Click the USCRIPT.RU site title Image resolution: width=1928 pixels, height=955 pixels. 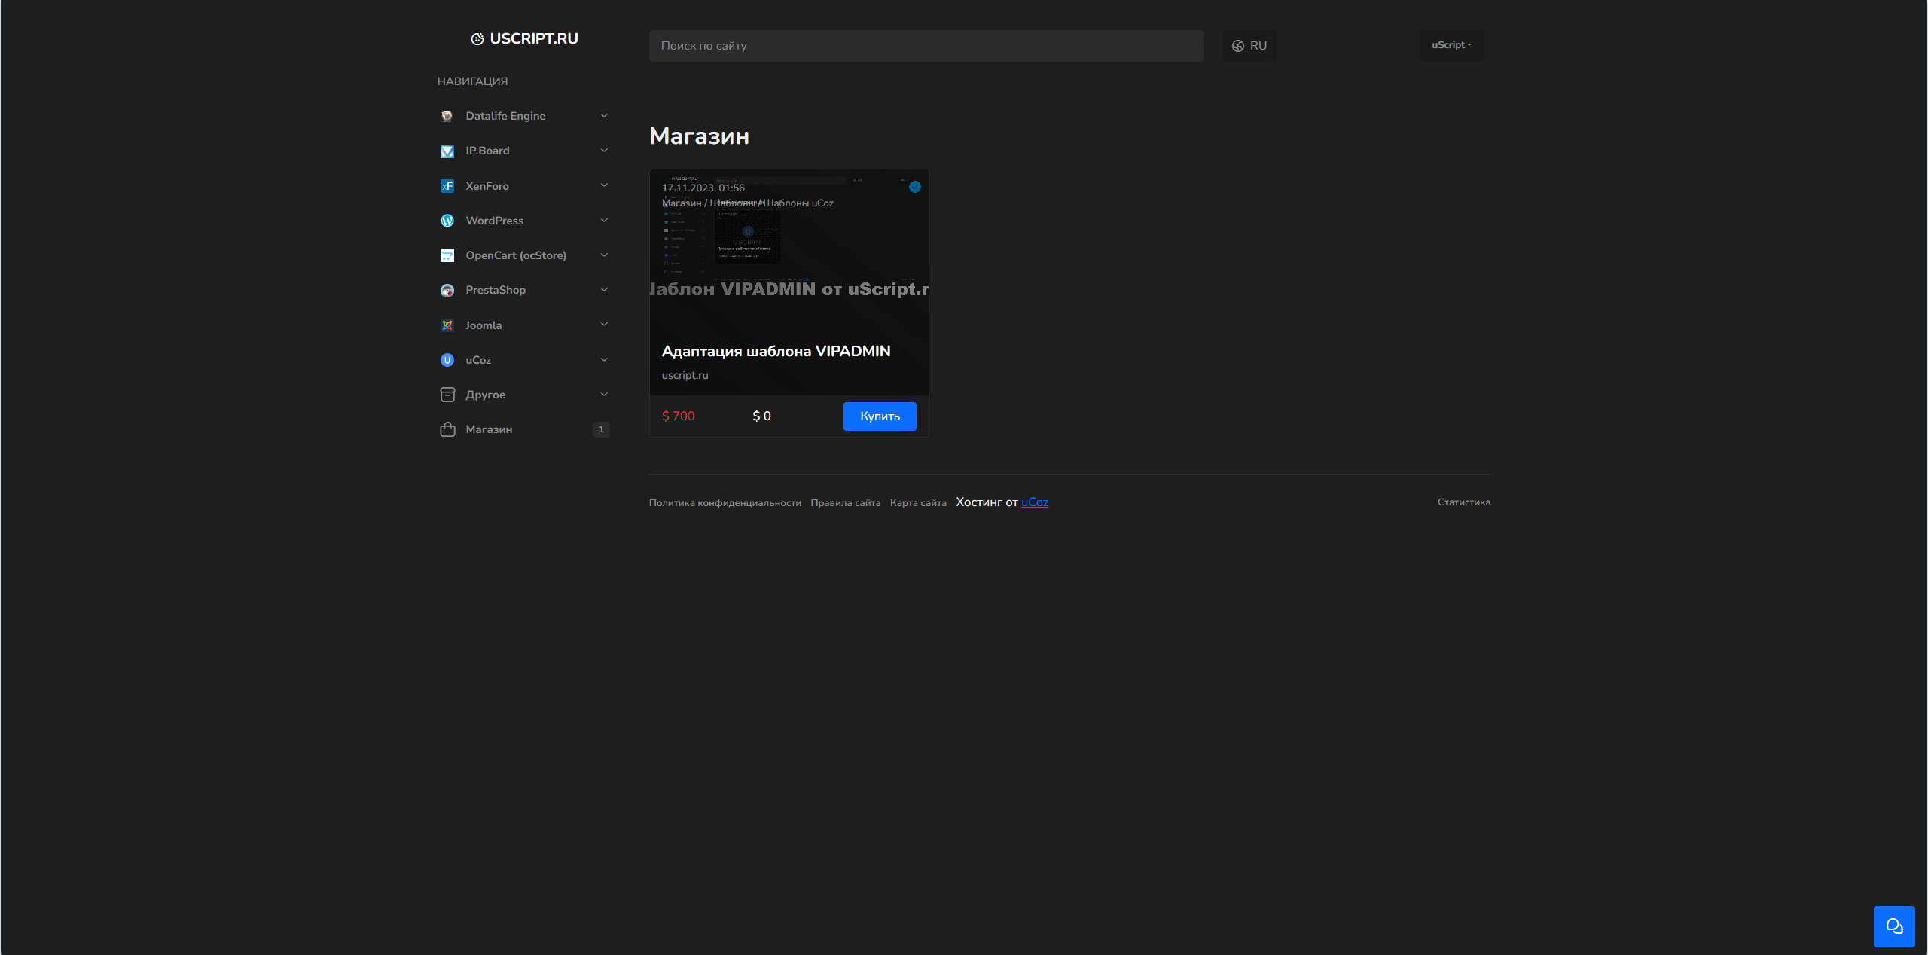[x=534, y=39]
